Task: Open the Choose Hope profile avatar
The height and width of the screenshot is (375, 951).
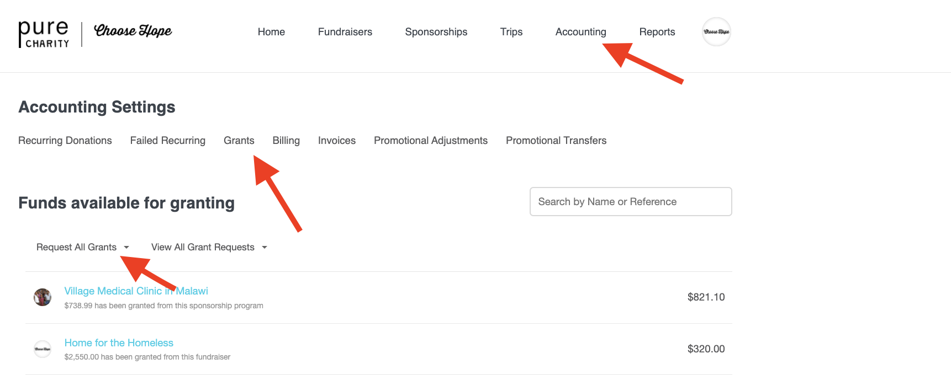Action: 716,32
